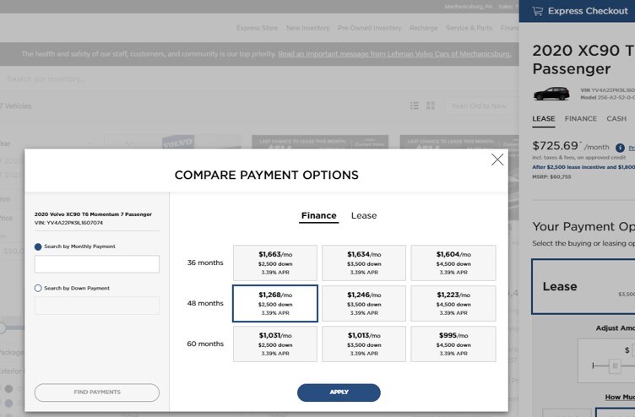This screenshot has width=635, height=417.
Task: Click the MSRP: $60,755 text
Action: tap(551, 176)
